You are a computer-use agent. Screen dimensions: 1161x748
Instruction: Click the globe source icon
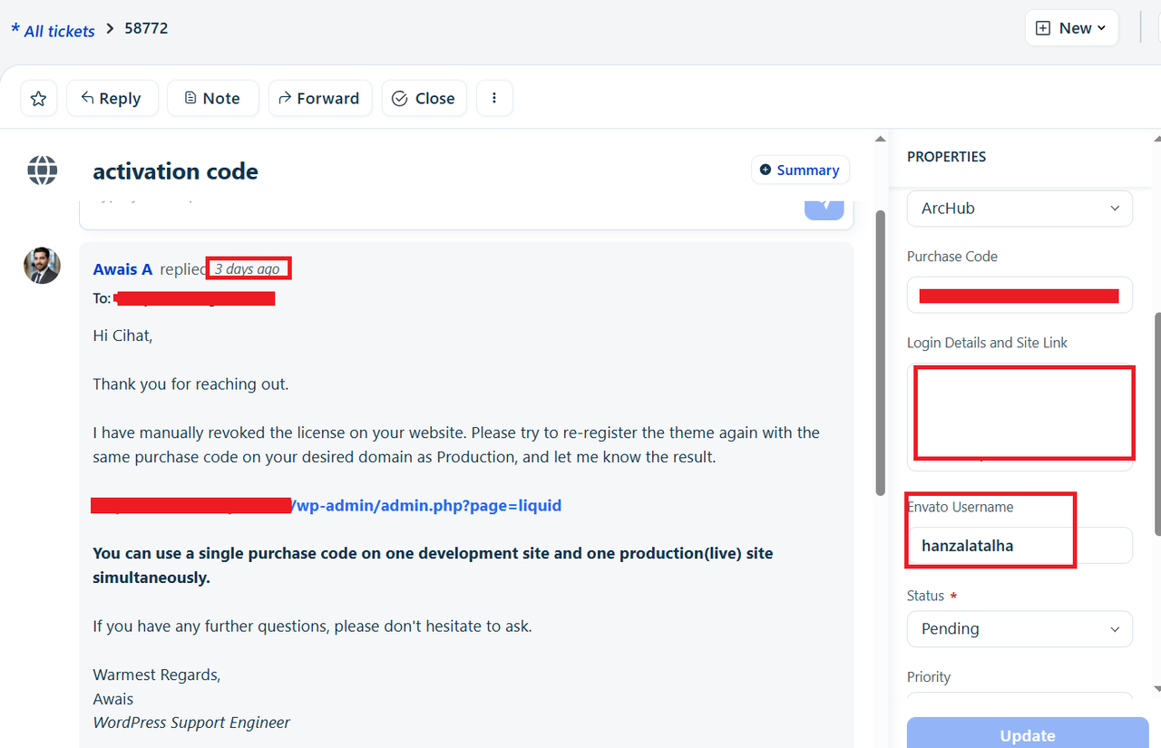click(43, 170)
